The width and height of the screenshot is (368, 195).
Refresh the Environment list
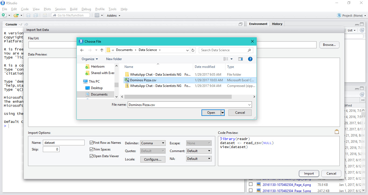362,30
